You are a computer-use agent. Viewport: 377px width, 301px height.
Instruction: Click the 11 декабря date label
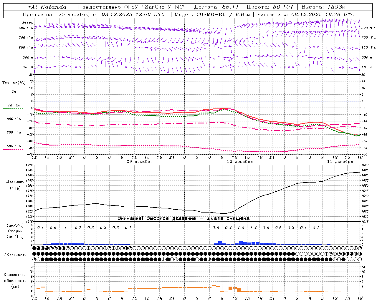[340, 162]
